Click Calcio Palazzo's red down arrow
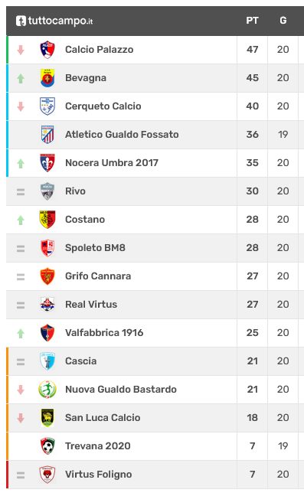The height and width of the screenshot is (496, 304). [x=21, y=50]
